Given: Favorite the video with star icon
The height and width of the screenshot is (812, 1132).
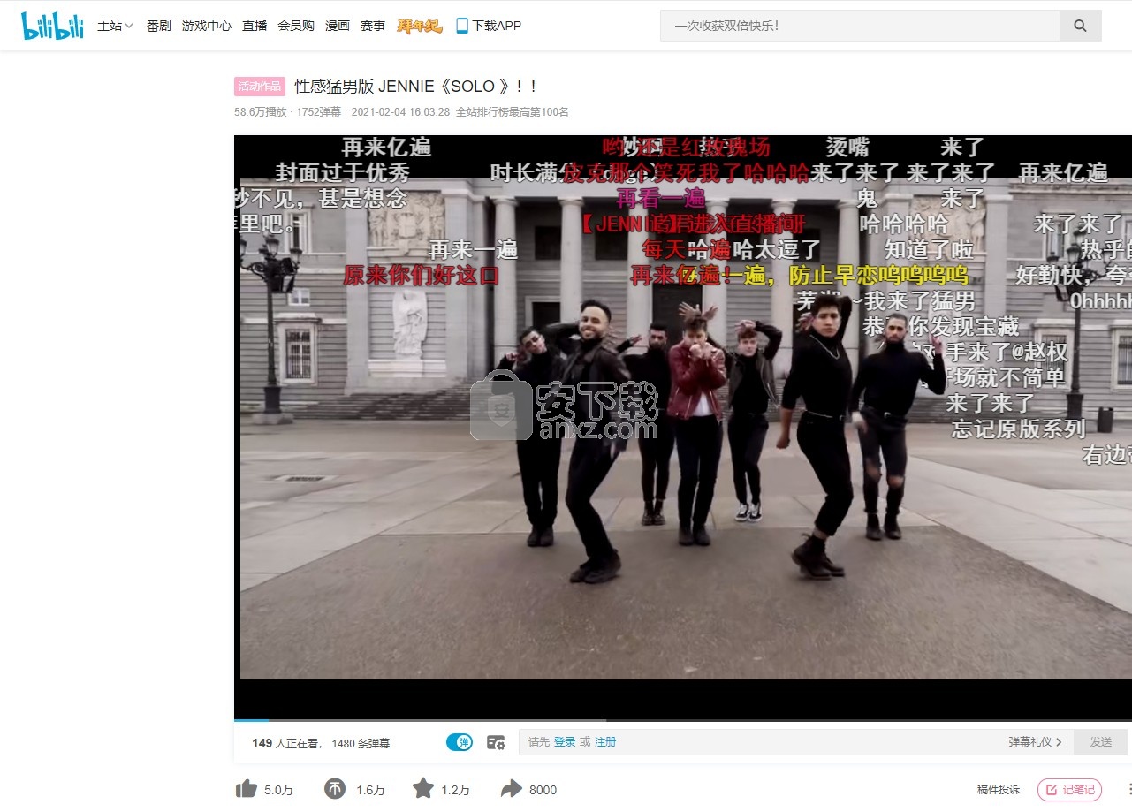Looking at the screenshot, I should coord(423,789).
